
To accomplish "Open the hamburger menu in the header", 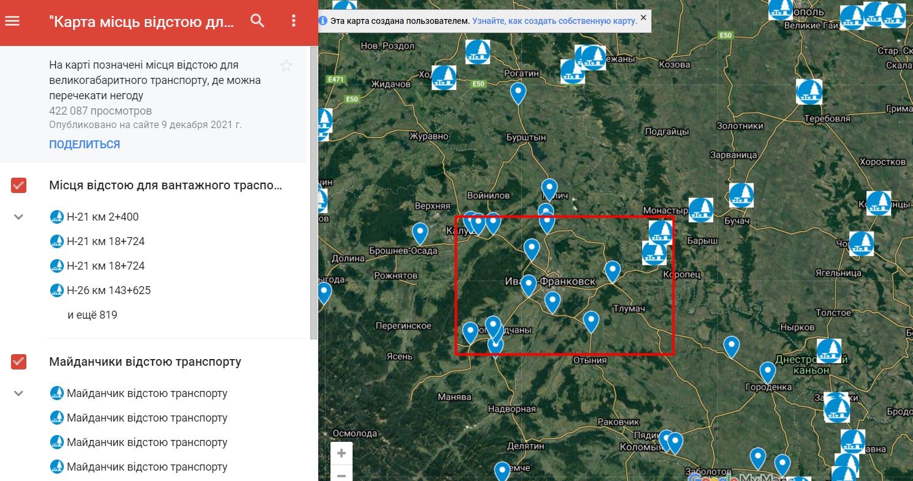I will (x=12, y=21).
